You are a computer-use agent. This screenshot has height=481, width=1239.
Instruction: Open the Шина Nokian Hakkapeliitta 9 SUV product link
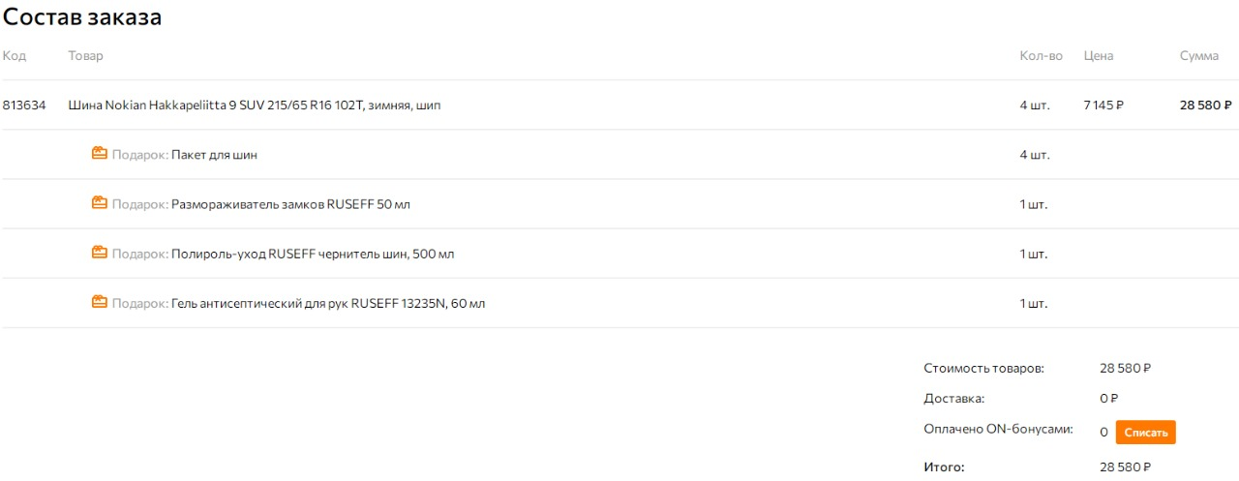pyautogui.click(x=254, y=105)
